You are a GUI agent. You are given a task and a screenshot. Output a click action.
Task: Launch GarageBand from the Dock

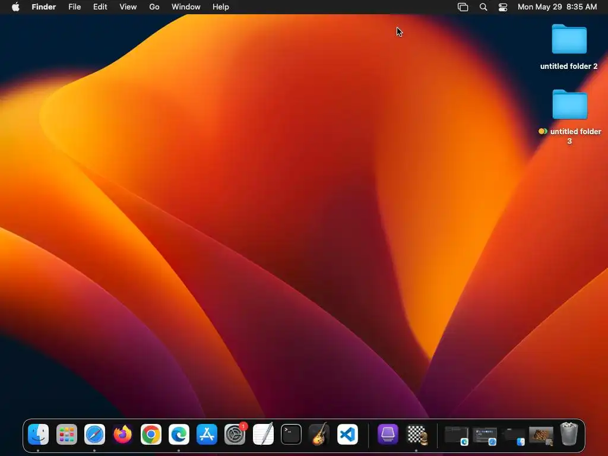tap(319, 434)
